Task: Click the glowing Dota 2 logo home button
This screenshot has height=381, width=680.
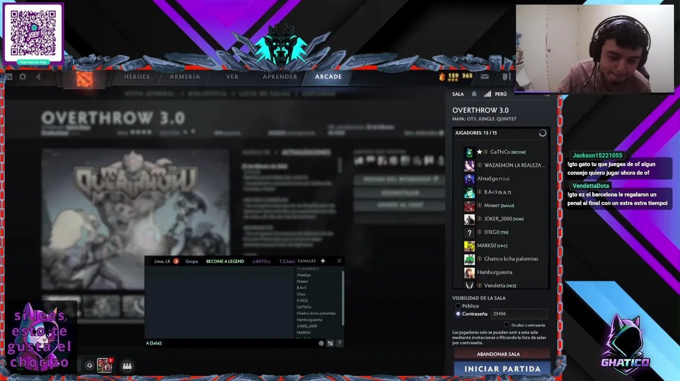Action: 84,79
